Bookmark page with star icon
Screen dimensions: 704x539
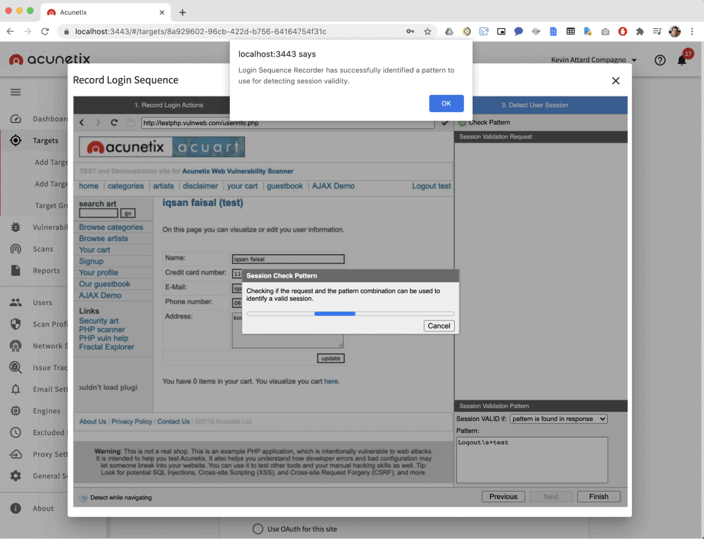(428, 32)
